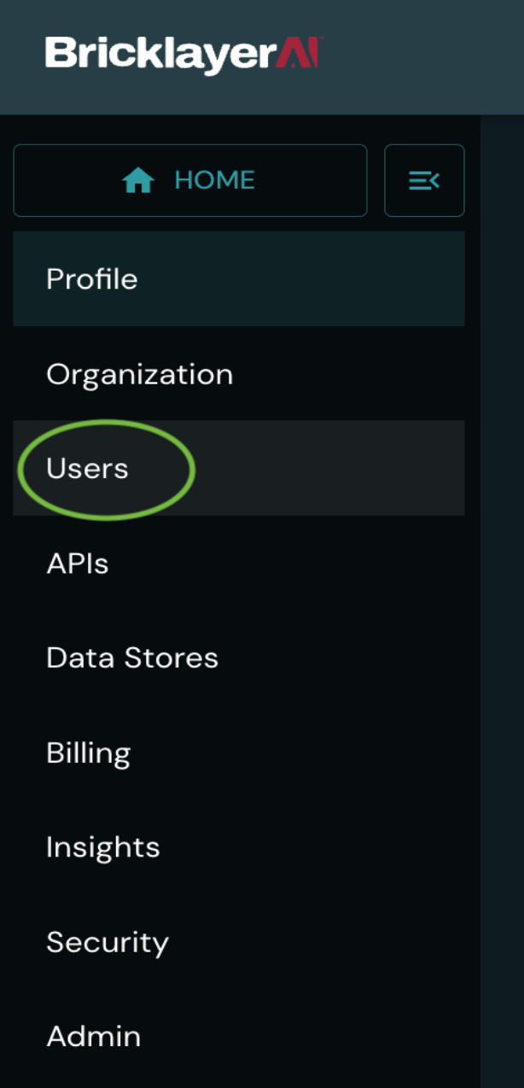
Task: Open the Billing section
Action: (89, 753)
